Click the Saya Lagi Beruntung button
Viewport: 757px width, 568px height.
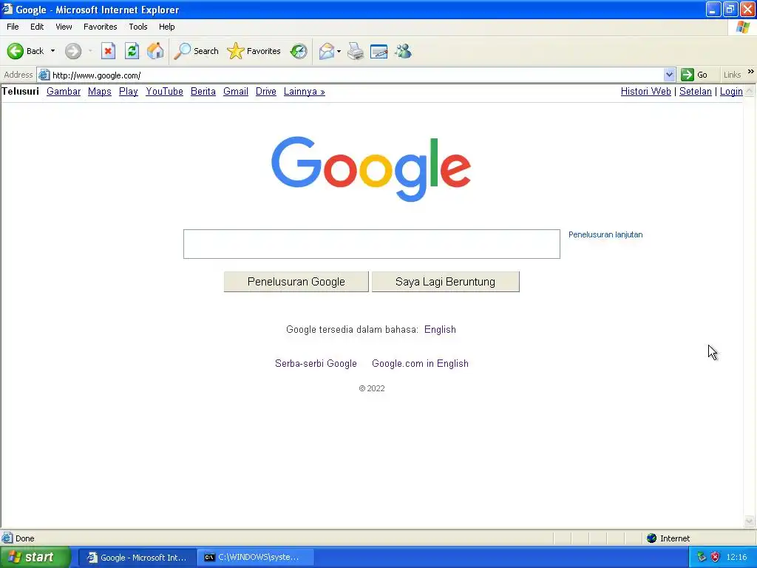(445, 282)
